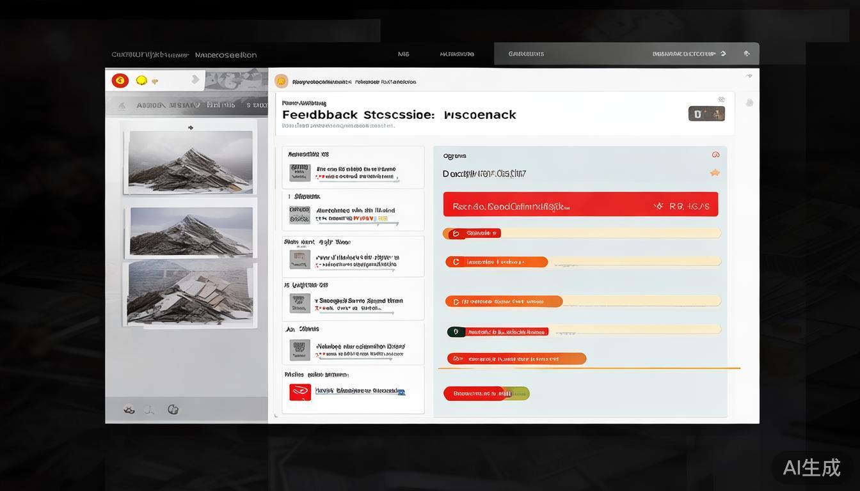
Task: Click the second orange progress bar slider
Action: pyautogui.click(x=497, y=261)
